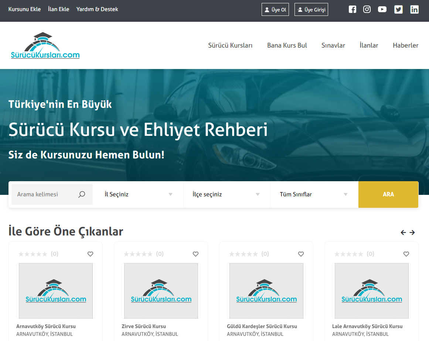Favorite Zirve Sürücü Kursu with heart icon

click(x=195, y=254)
